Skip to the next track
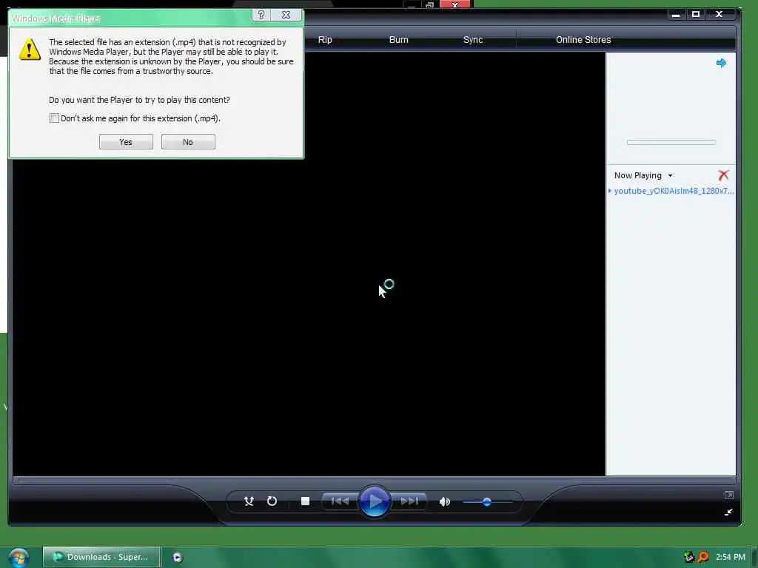Viewport: 758px width, 568px height. coord(409,501)
